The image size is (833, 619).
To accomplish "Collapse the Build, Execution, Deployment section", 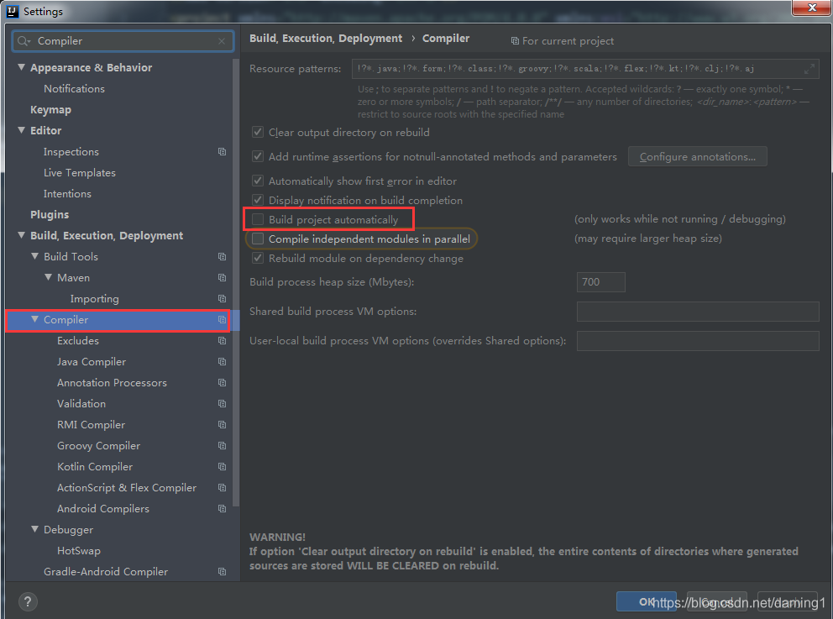I will [x=21, y=235].
